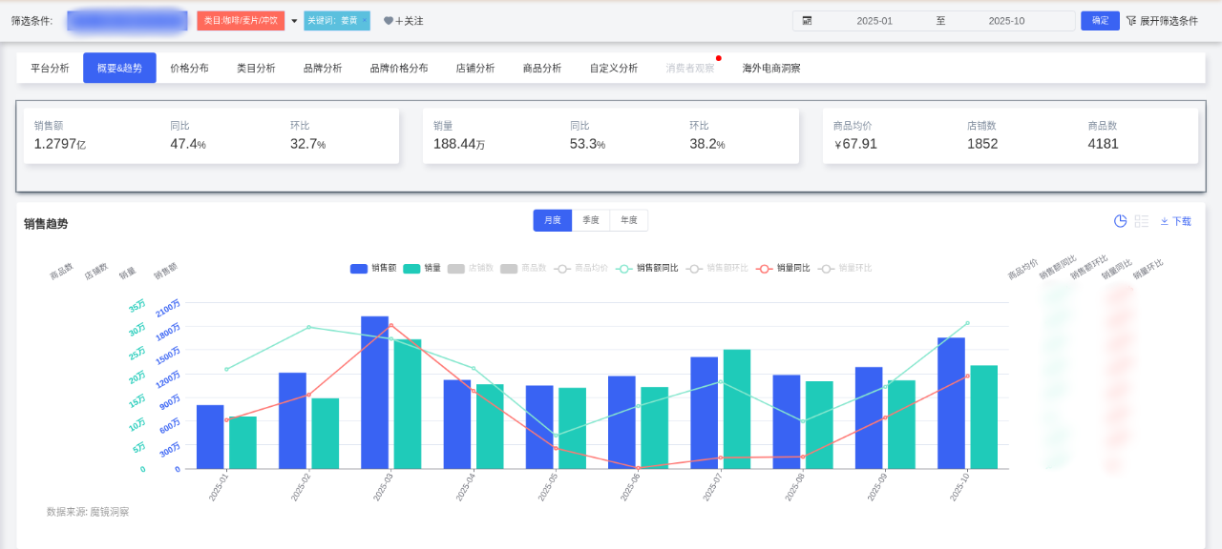Click the chart view pie icon
Screen dimensions: 1222x549
pos(1121,221)
